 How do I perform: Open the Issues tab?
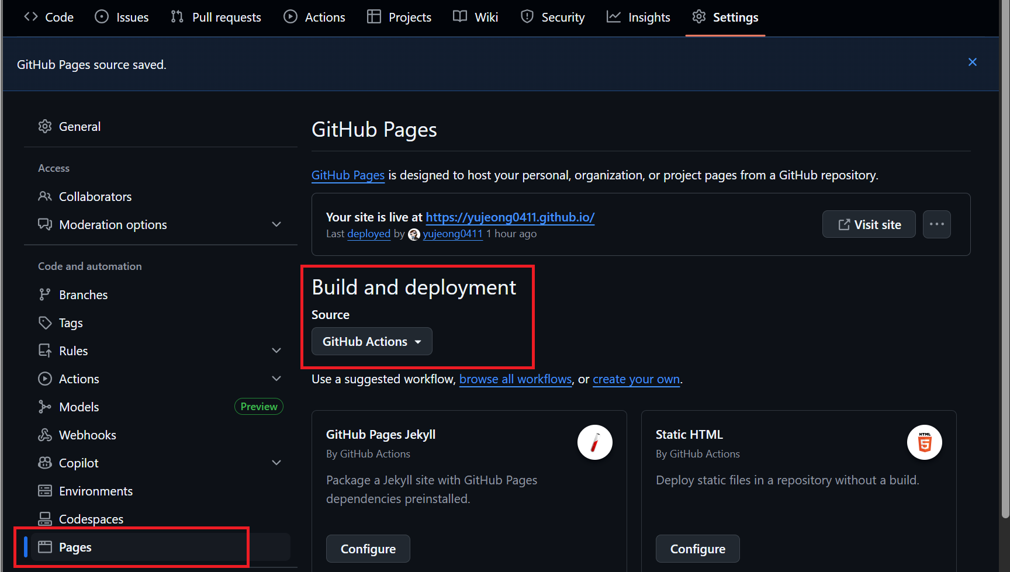click(x=122, y=18)
